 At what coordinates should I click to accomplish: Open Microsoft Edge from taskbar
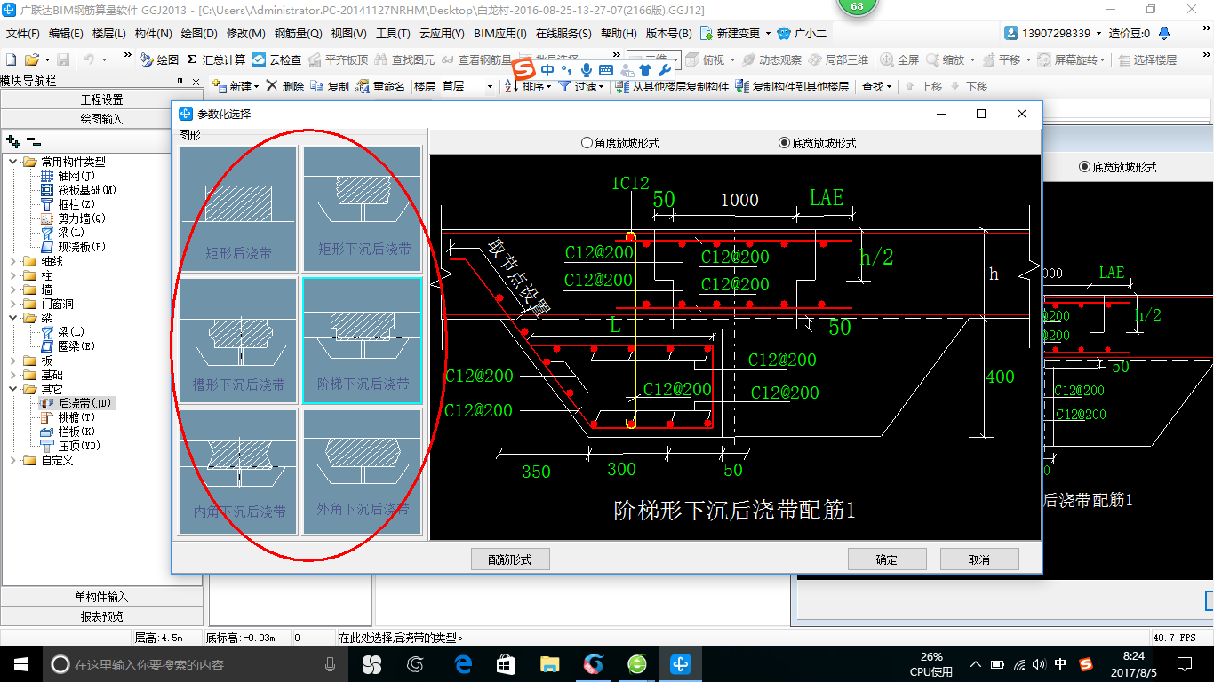coord(462,664)
